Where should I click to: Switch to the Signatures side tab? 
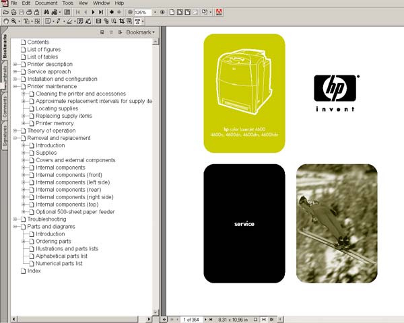5,136
